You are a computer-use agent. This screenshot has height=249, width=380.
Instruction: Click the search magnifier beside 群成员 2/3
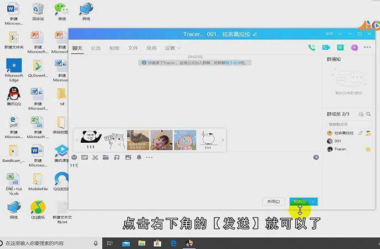pos(368,114)
